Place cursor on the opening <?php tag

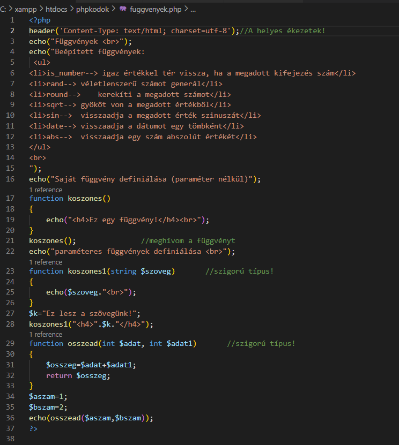[x=39, y=20]
